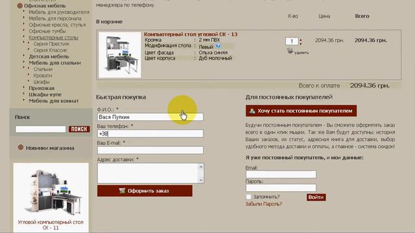Viewport: 415px width, 233px height.
Task: Increase quantity with the up arrow
Action: [x=300, y=39]
